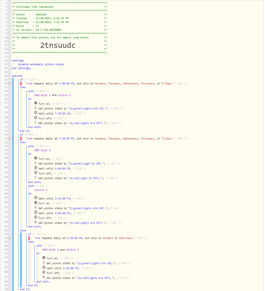Click the 3:30:00 PM time value
The image size is (265, 291).
(67, 139)
